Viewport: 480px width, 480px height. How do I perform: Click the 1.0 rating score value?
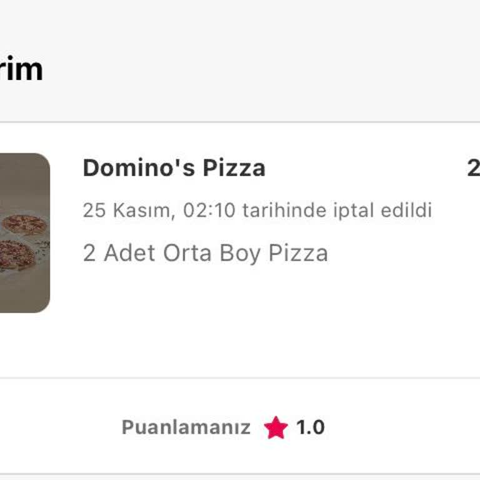[310, 428]
